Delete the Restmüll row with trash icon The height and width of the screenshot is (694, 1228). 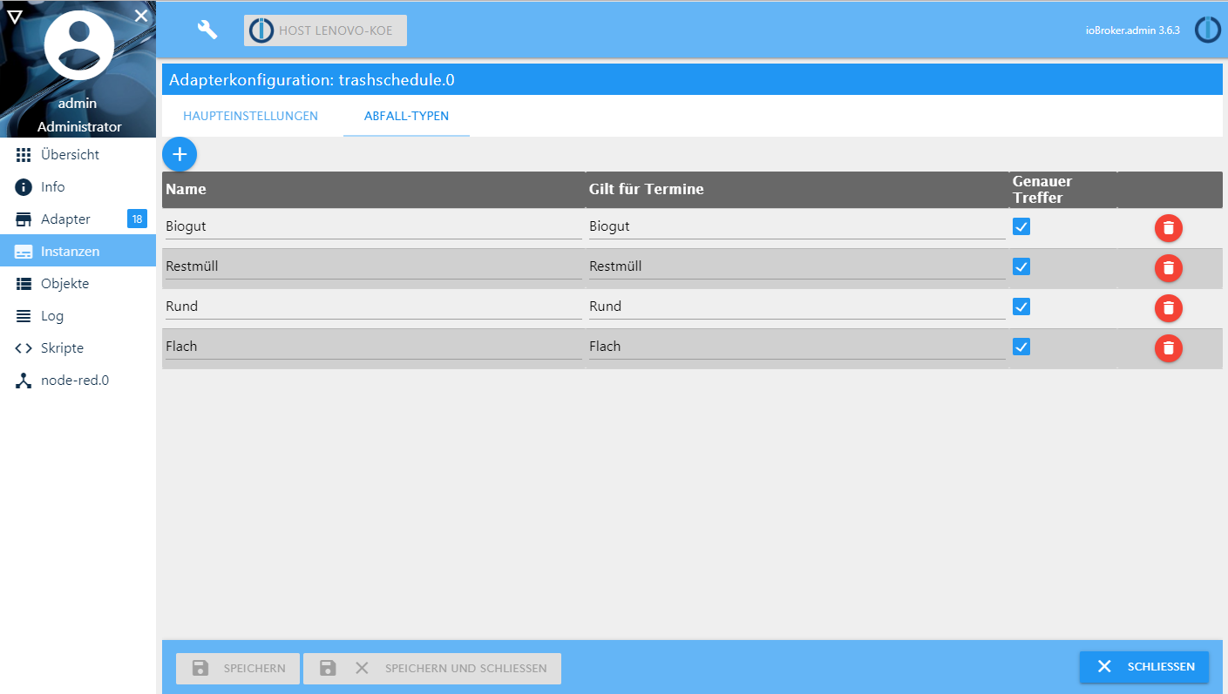tap(1168, 268)
